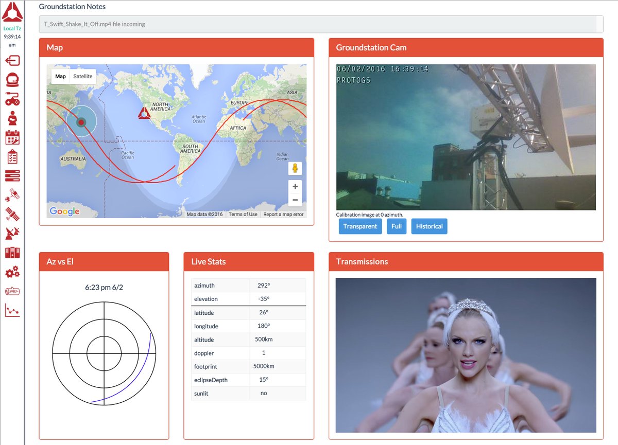Click the Full camera view button

tap(397, 226)
